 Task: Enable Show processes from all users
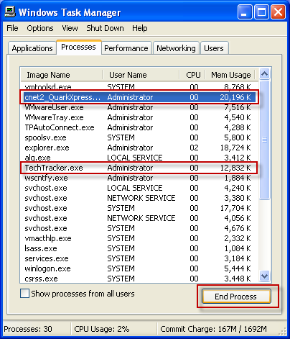pos(24,294)
